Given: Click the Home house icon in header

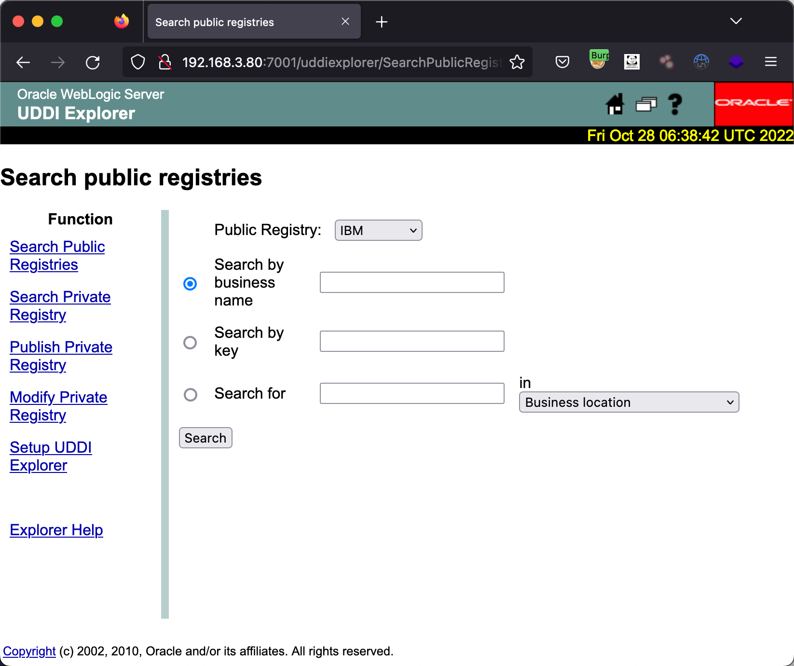Looking at the screenshot, I should pos(615,104).
